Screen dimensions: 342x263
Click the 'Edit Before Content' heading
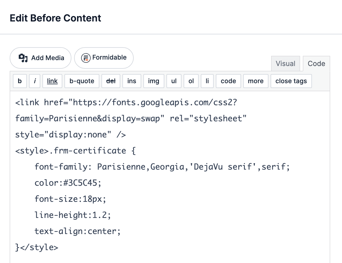coord(55,18)
